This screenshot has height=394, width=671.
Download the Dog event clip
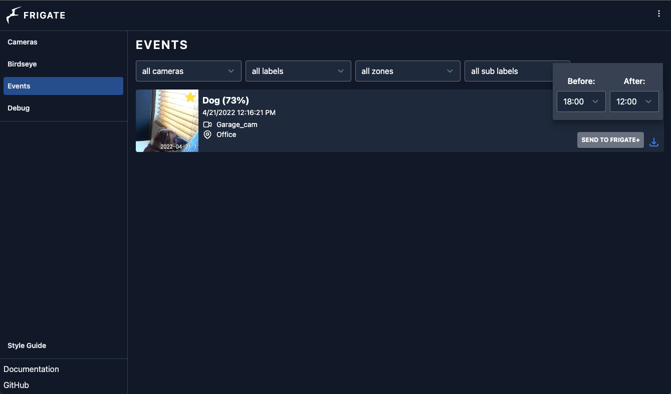click(x=654, y=142)
